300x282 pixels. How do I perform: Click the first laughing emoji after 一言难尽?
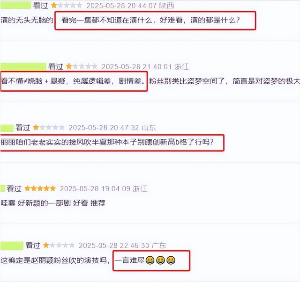click(x=150, y=260)
